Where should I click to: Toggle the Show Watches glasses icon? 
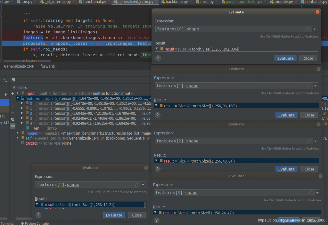(13, 126)
